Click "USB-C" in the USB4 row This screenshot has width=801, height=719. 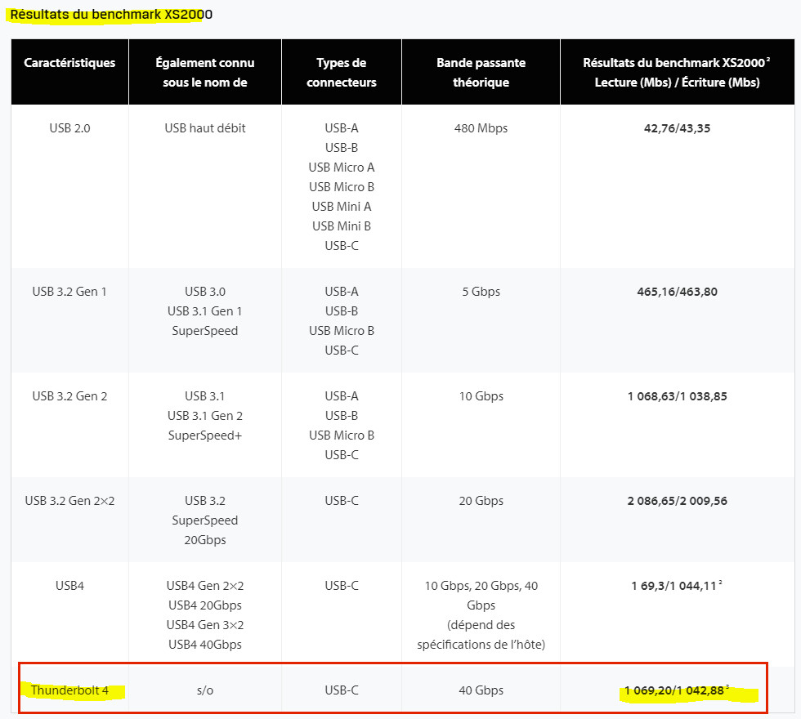342,586
